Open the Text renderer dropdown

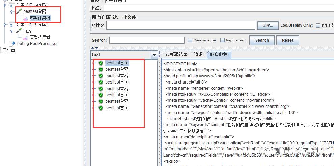pos(155,55)
